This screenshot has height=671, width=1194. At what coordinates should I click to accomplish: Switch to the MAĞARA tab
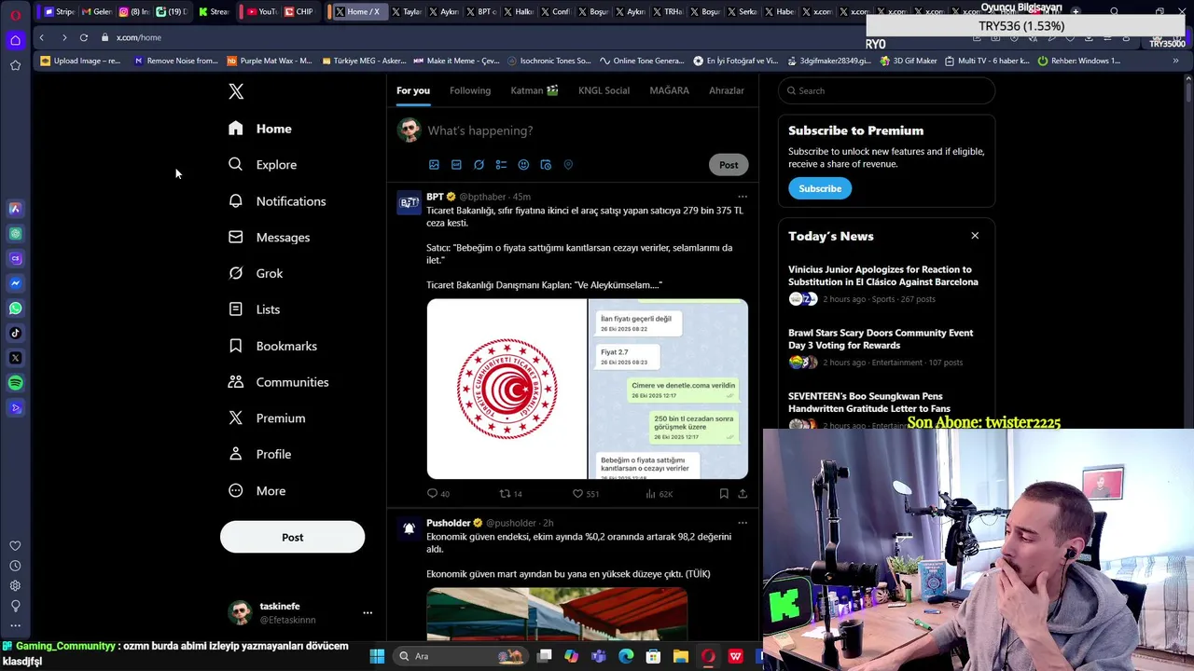click(x=669, y=90)
